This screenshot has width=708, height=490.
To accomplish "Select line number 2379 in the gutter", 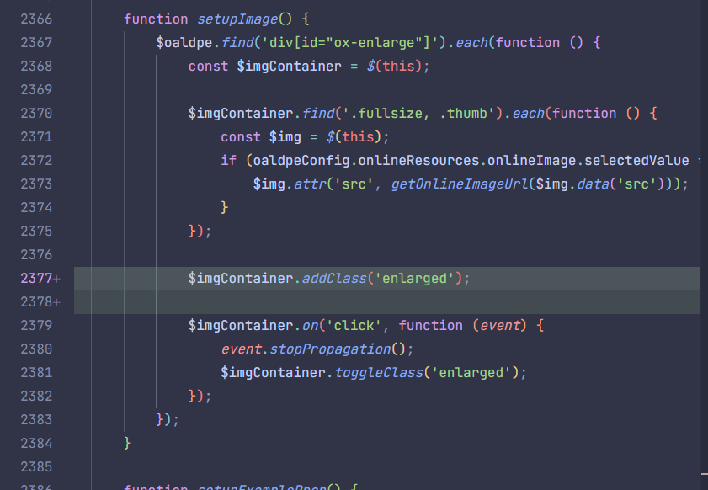I will click(x=36, y=325).
